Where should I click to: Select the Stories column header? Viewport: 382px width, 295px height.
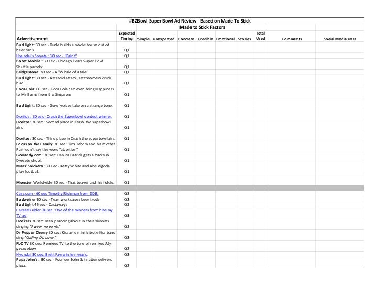(245, 39)
